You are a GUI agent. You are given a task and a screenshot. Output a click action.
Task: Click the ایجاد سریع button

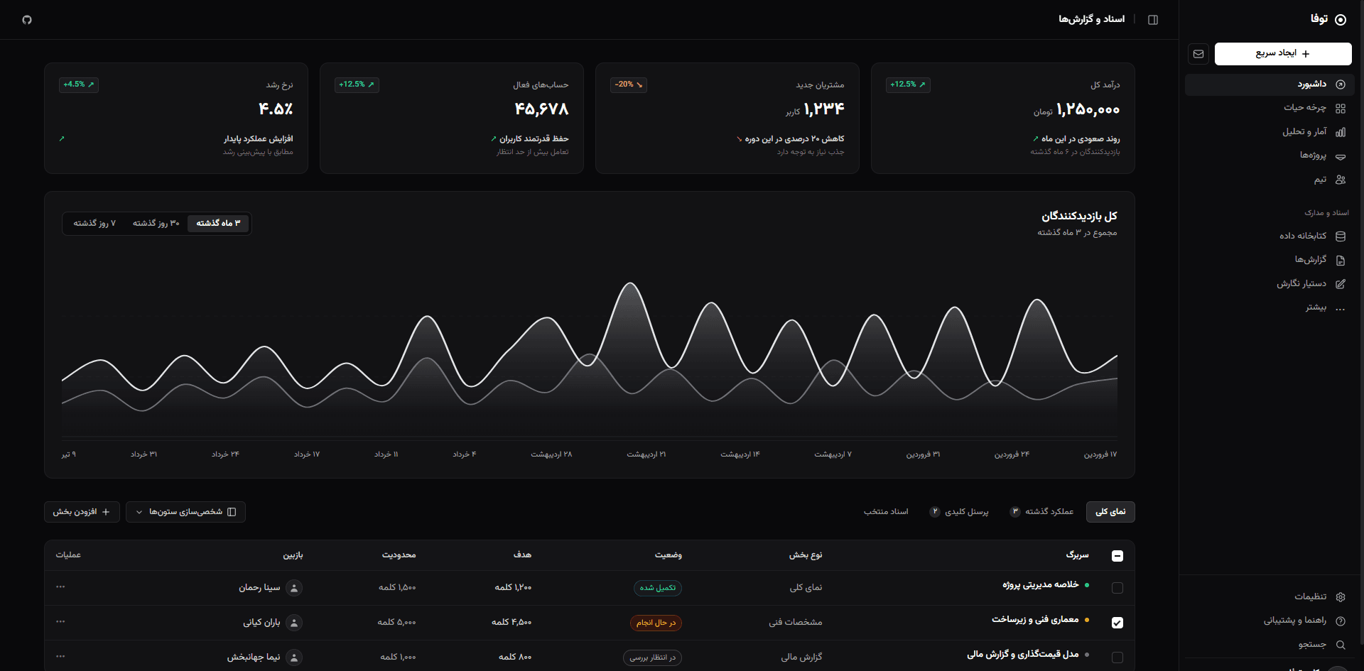(x=1283, y=54)
